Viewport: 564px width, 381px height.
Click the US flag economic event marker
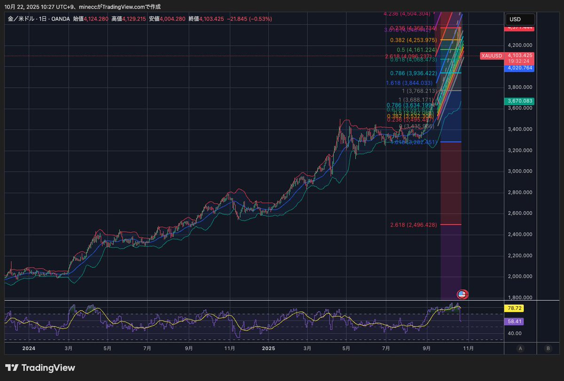462,295
